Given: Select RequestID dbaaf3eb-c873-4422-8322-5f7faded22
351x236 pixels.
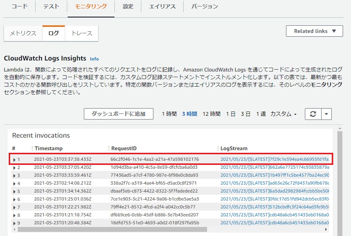Looking at the screenshot, I should pyautogui.click(x=154, y=191).
